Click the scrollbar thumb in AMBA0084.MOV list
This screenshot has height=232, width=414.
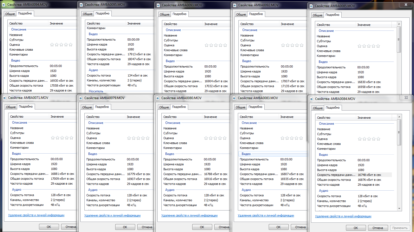coord(399,132)
